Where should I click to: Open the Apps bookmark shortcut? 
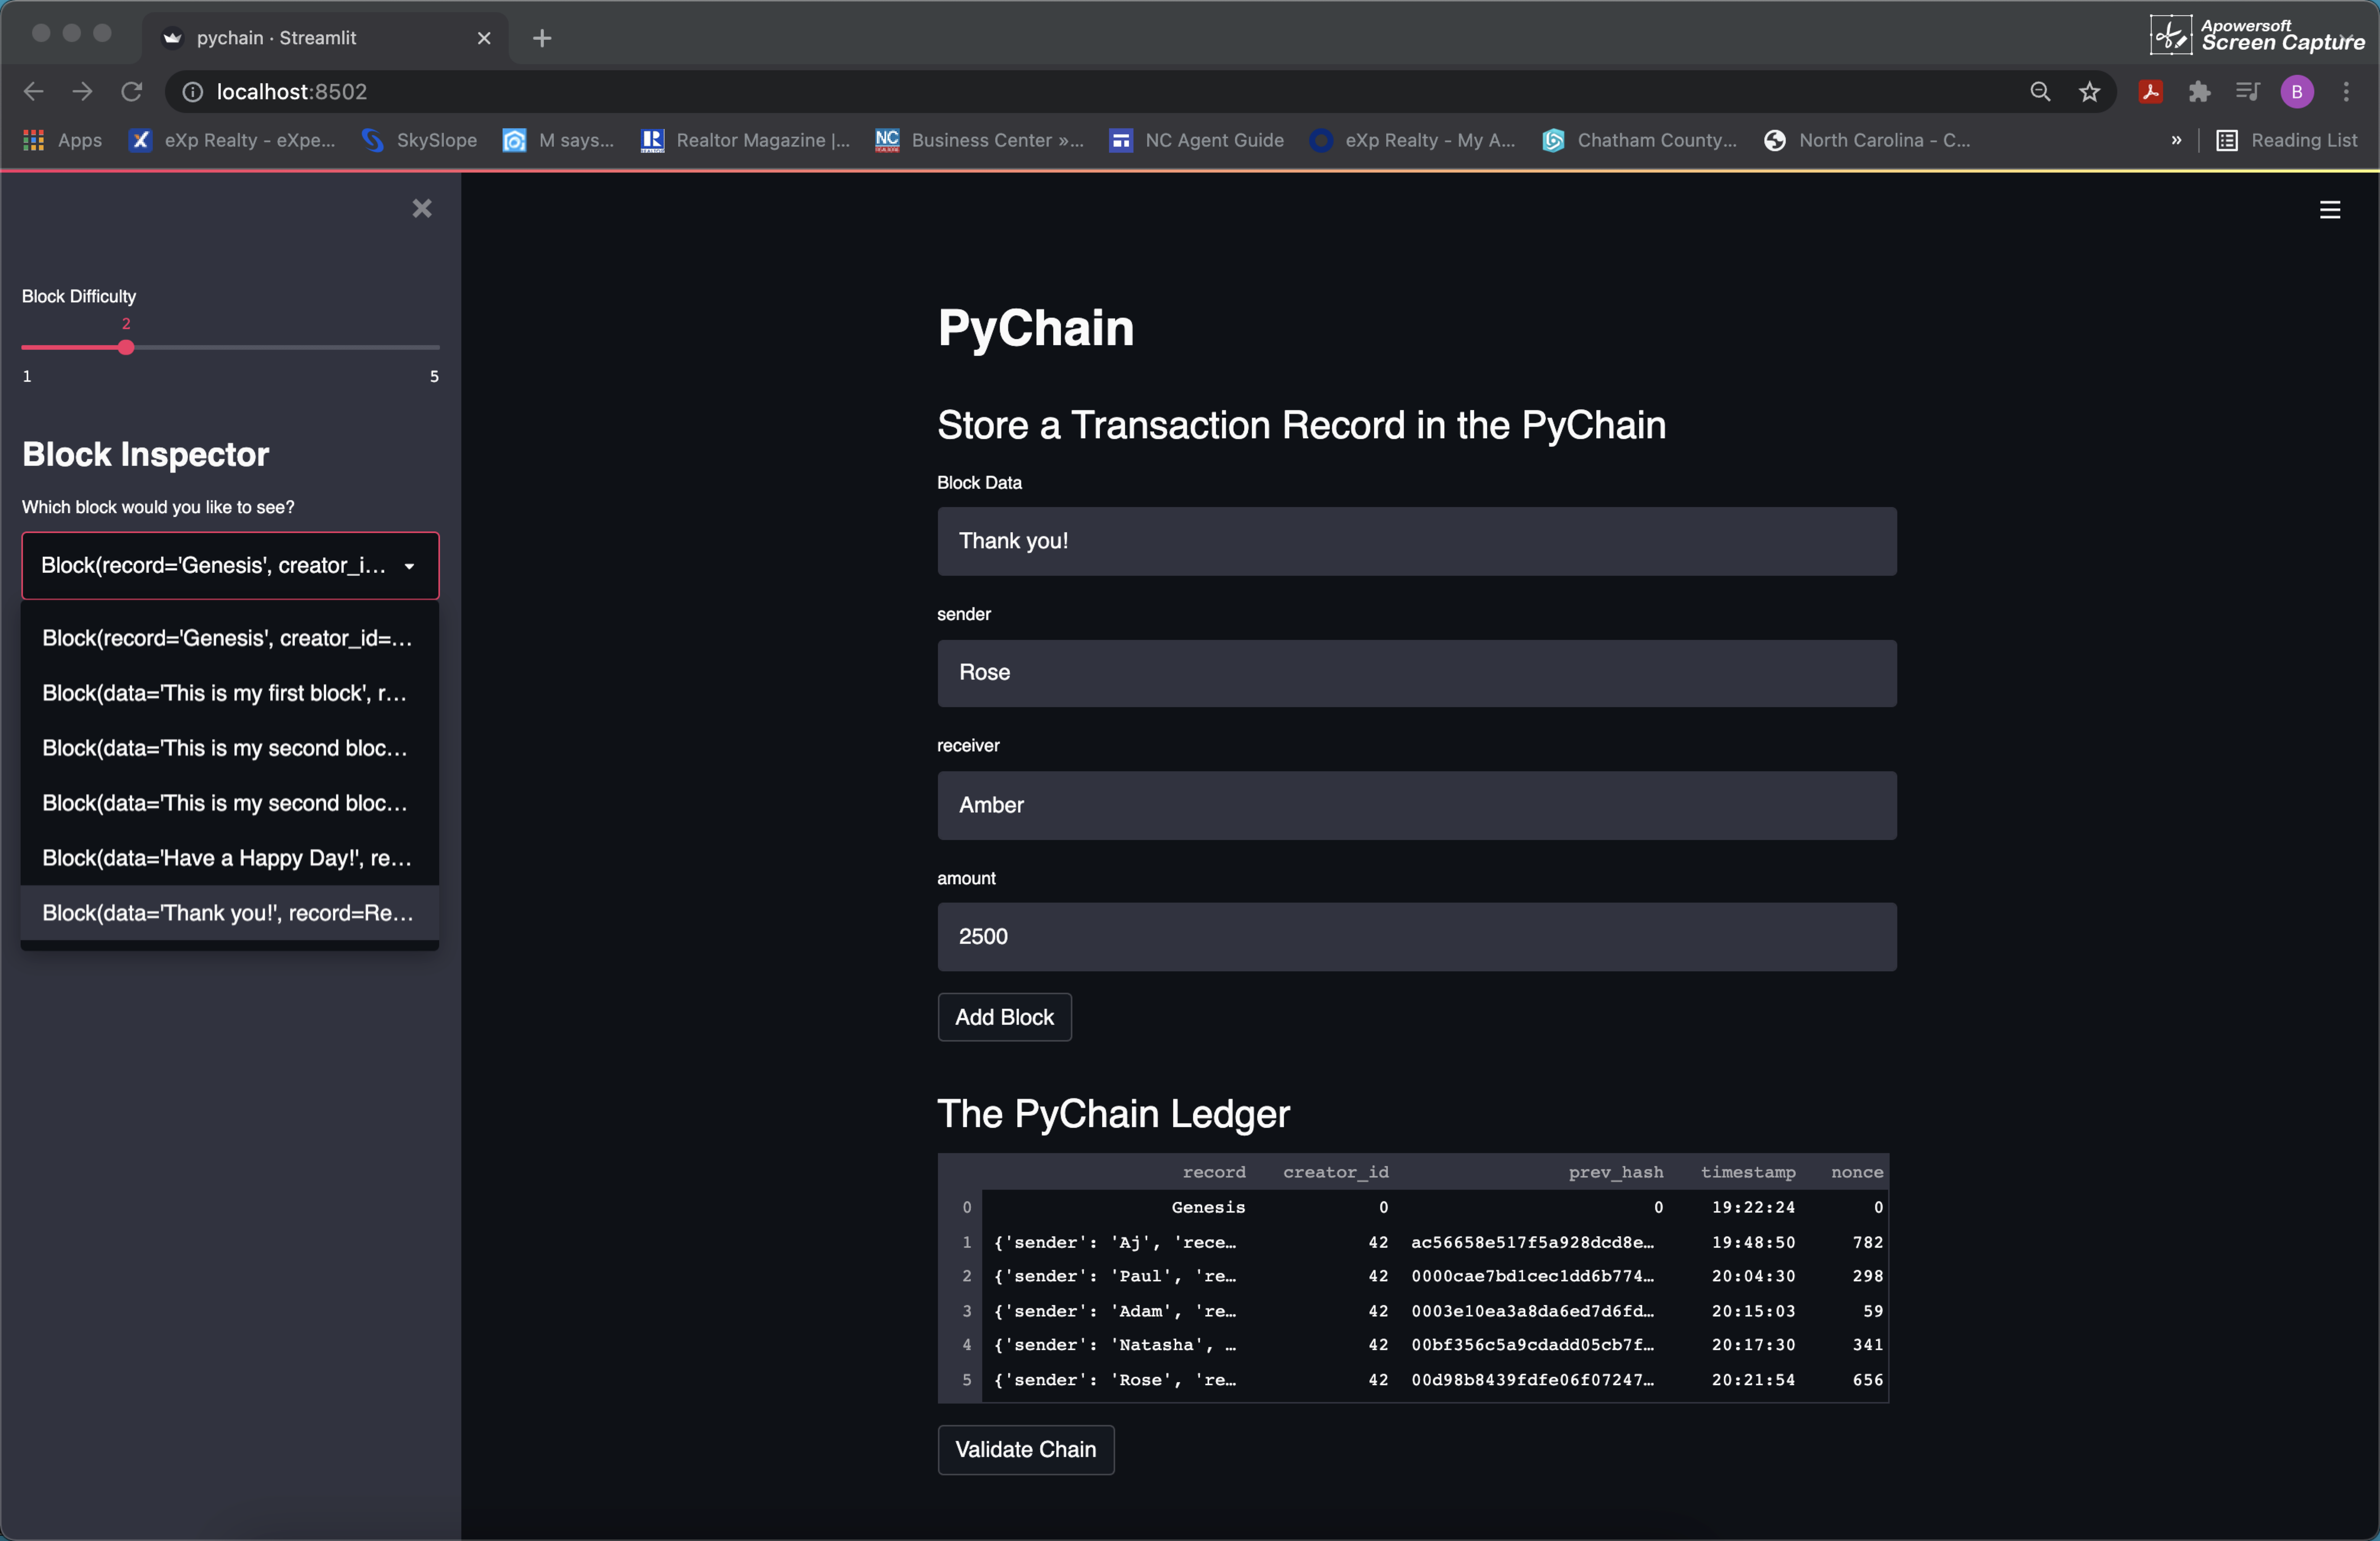tap(63, 141)
